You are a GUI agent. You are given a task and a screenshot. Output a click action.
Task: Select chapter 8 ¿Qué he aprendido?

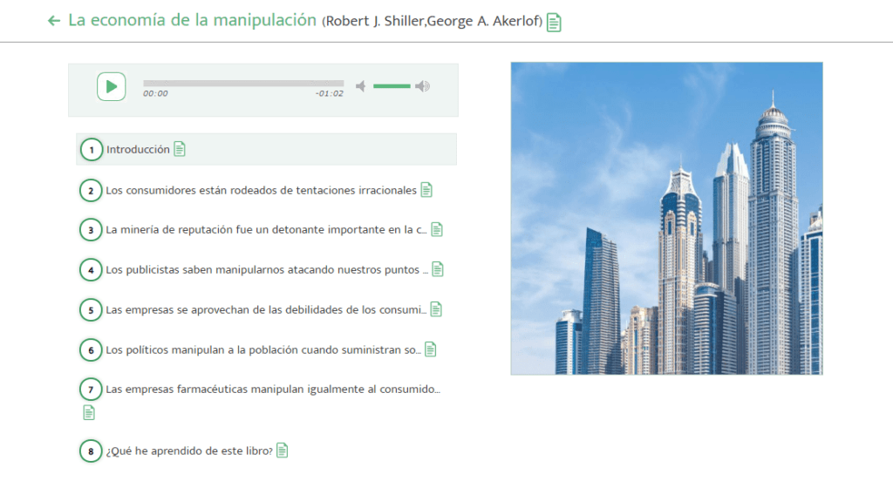tap(189, 451)
